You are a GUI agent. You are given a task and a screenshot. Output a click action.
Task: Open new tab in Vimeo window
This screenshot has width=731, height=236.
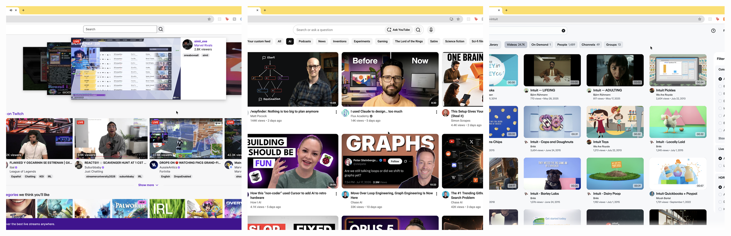click(x=507, y=10)
